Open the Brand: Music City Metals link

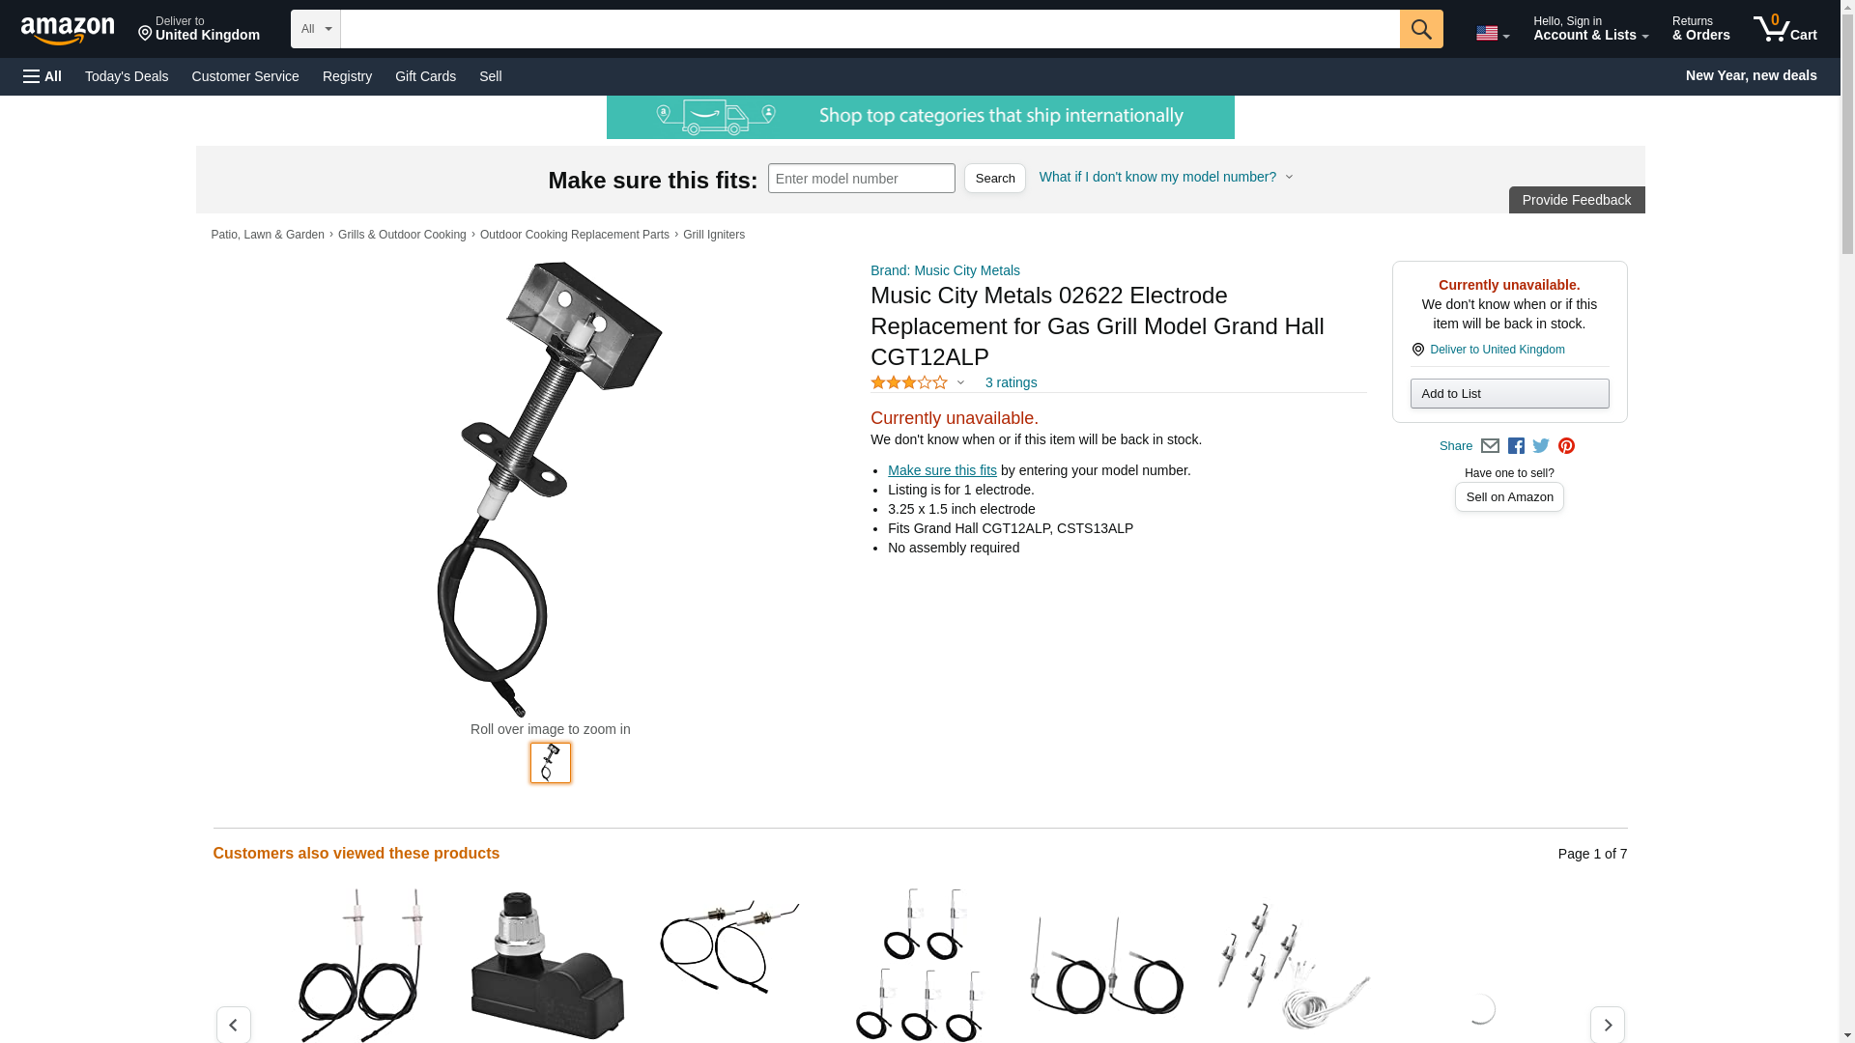[x=945, y=270]
